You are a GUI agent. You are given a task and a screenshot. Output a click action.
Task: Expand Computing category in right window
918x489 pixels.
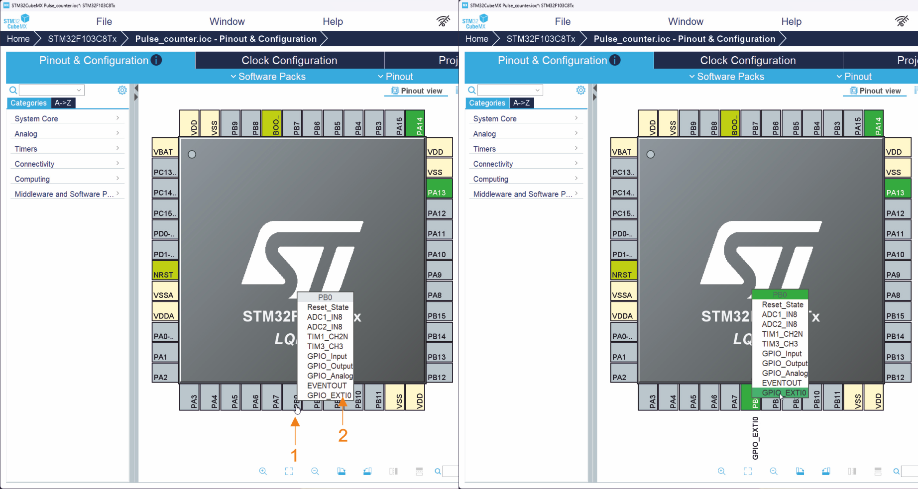click(525, 179)
